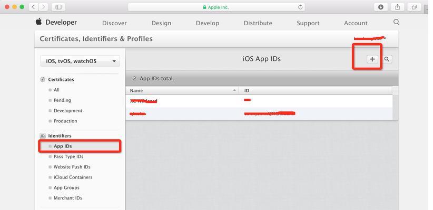Open the site search magnifier in top navigation
The width and height of the screenshot is (433, 210).
point(396,22)
